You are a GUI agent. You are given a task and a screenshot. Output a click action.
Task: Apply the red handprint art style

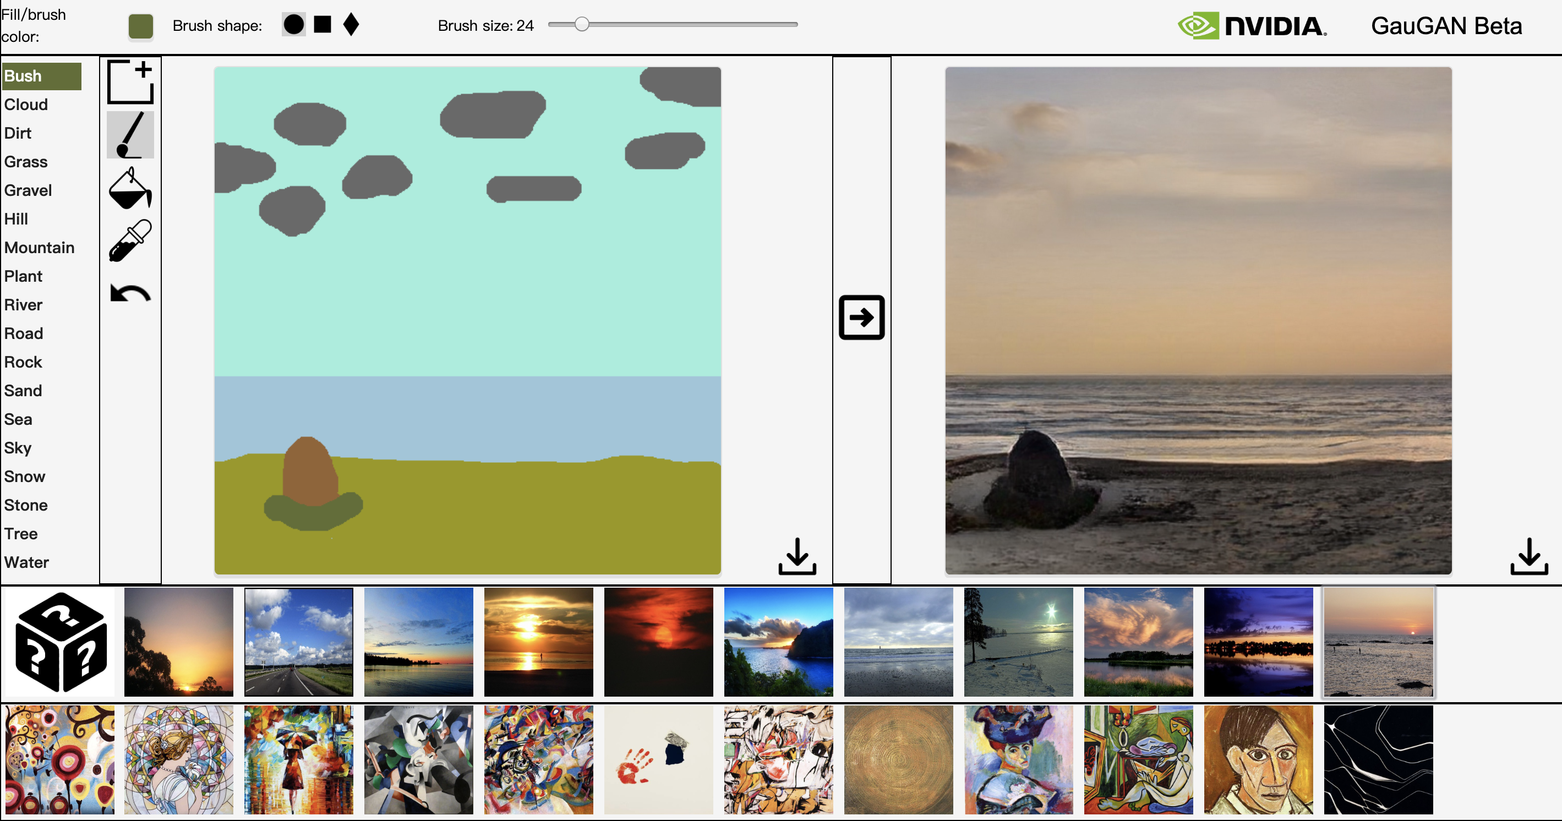point(658,759)
